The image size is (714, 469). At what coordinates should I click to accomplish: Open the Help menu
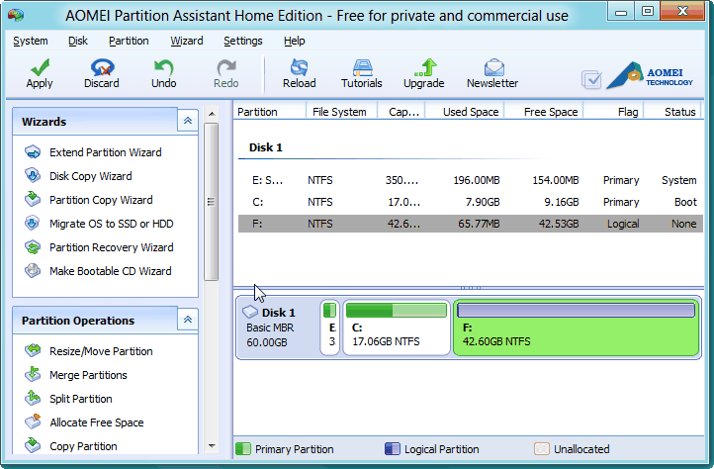click(294, 41)
